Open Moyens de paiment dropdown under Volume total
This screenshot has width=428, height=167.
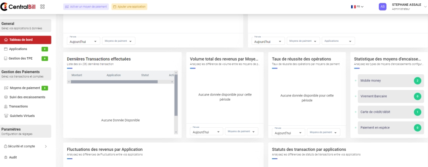pos(241,132)
